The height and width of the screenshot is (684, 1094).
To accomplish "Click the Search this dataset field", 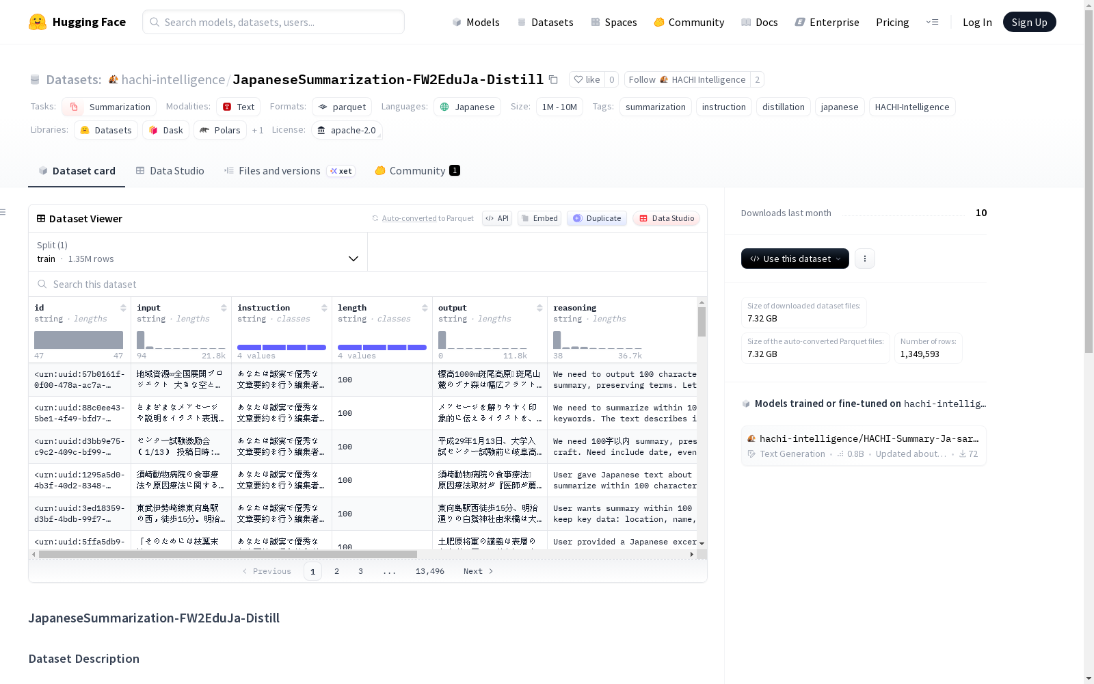I will point(368,284).
